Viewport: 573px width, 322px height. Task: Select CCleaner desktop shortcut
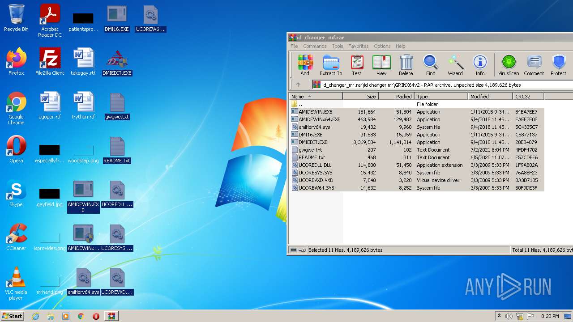tap(16, 237)
